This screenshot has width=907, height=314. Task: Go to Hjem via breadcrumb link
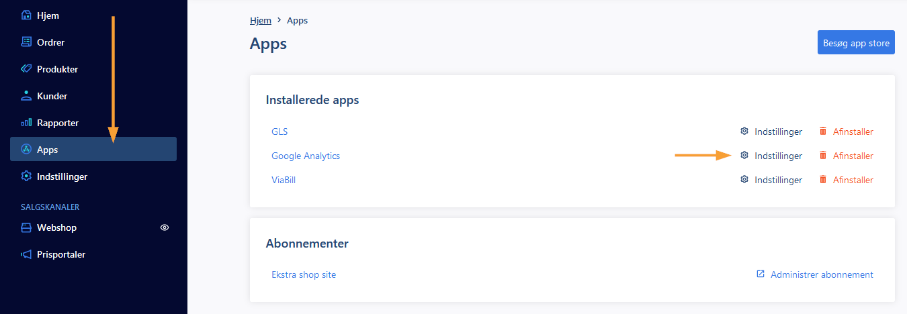pyautogui.click(x=261, y=20)
